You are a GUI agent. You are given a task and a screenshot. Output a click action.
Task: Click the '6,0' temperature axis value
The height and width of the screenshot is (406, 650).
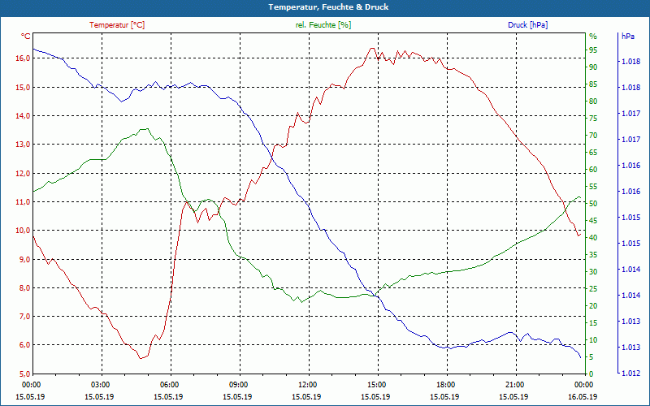point(24,344)
